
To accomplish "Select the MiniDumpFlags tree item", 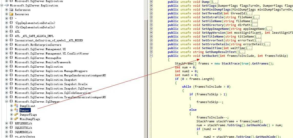I will 30,119.
